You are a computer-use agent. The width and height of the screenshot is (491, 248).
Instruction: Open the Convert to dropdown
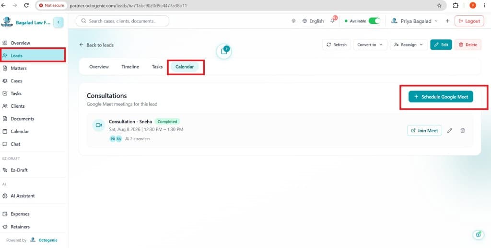[x=370, y=45]
